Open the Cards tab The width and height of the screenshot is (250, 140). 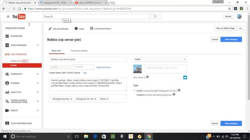[x=79, y=29]
